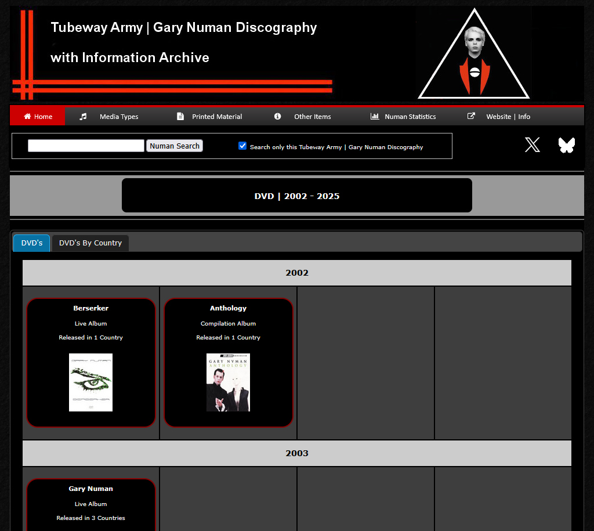Focus the search text field
Image resolution: width=594 pixels, height=531 pixels.
(x=86, y=146)
